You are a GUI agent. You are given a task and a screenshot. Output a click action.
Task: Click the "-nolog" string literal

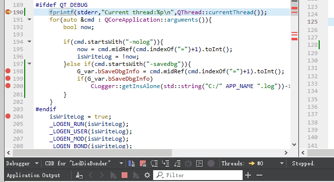click(139, 42)
